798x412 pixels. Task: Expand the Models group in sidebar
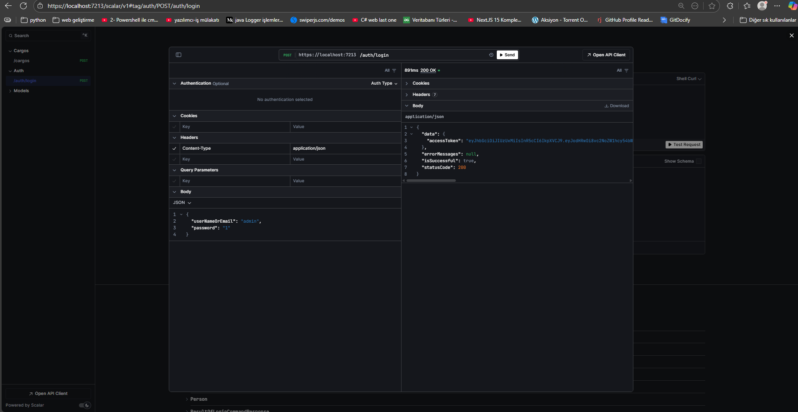click(21, 91)
